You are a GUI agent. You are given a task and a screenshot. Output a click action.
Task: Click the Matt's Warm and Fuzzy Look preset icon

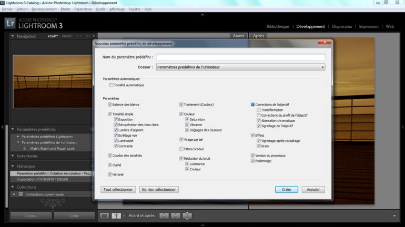pyautogui.click(x=25, y=149)
